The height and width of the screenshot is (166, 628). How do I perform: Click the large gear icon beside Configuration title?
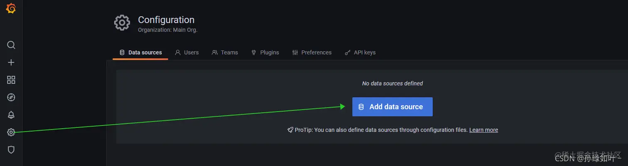point(122,23)
